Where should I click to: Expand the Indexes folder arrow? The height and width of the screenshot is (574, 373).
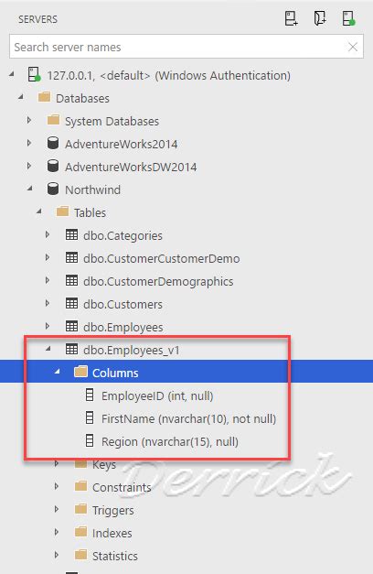pos(57,532)
